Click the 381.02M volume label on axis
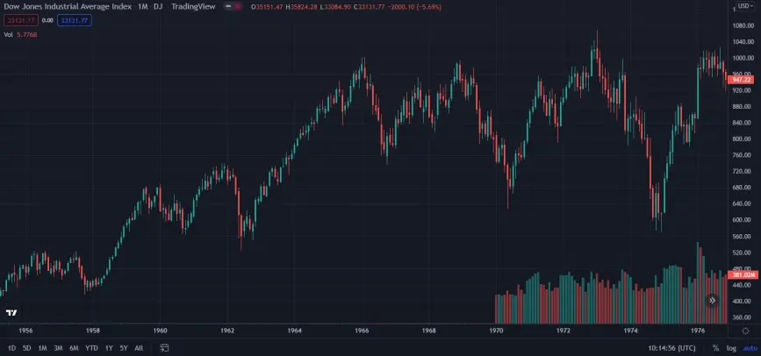761x356 pixels. click(743, 274)
